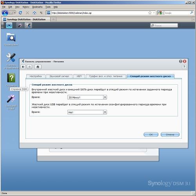This screenshot has width=196, height=196.
Task: Click the 20 Минут time value field
Action: pos(85,97)
